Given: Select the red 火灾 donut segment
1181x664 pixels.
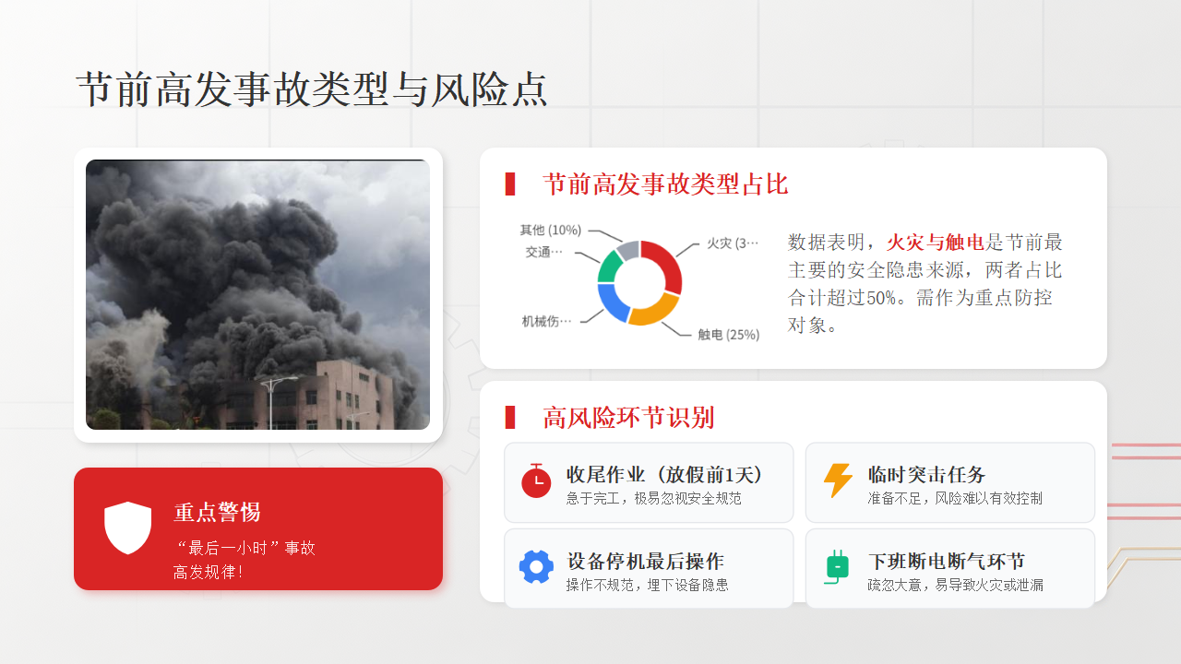Looking at the screenshot, I should click(x=667, y=263).
